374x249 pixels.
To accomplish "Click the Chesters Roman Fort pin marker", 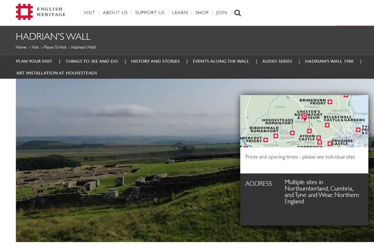I will [304, 117].
